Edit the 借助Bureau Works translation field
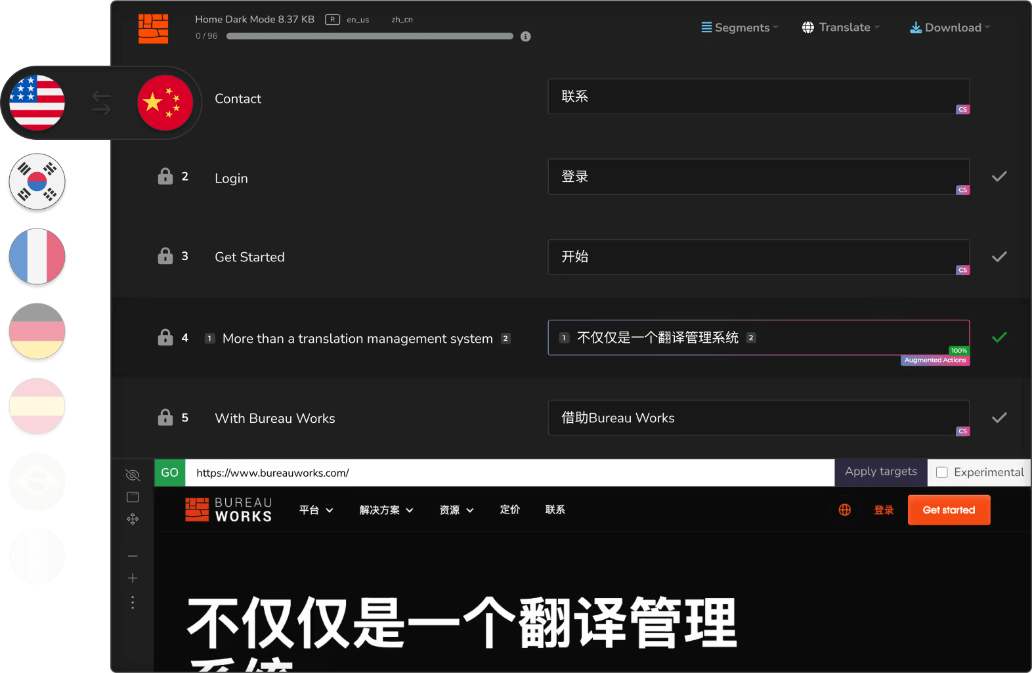The width and height of the screenshot is (1032, 673). coord(759,418)
